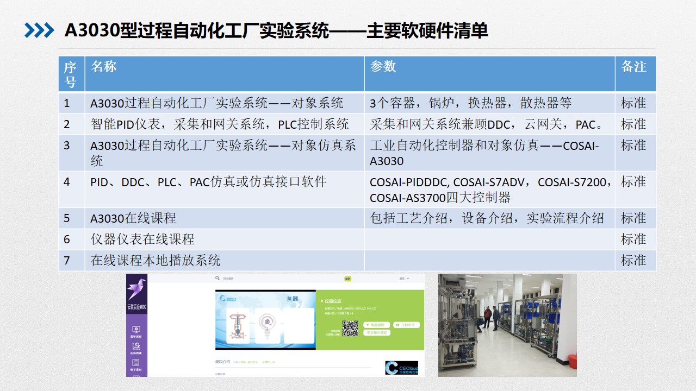Select the pressure gauge picture in course banner

pyautogui.click(x=268, y=326)
